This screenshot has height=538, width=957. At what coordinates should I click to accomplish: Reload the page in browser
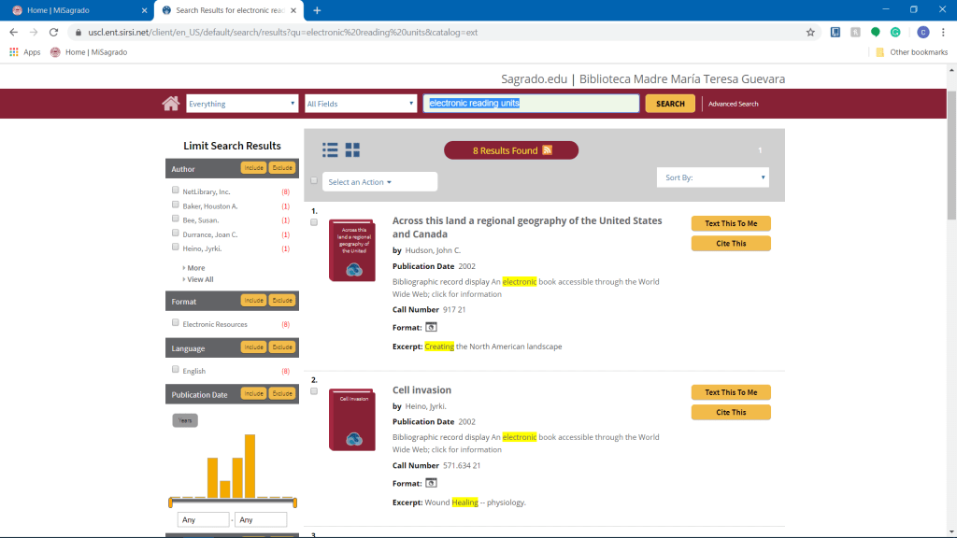[54, 32]
